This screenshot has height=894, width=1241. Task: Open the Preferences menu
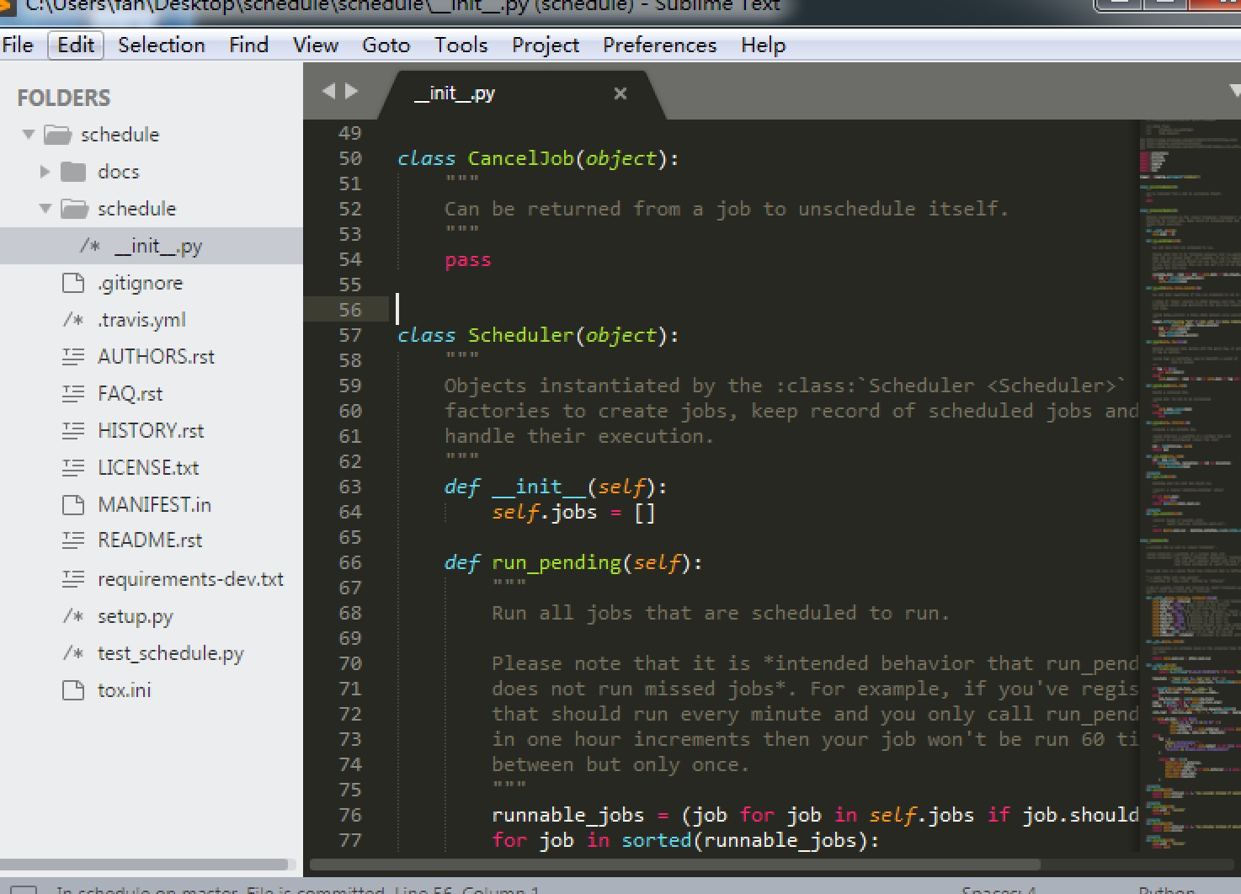click(659, 45)
